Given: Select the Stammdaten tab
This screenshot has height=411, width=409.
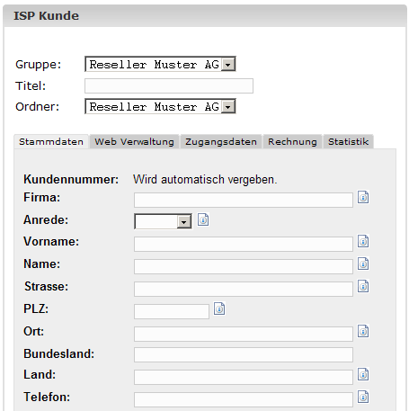Looking at the screenshot, I should (51, 141).
